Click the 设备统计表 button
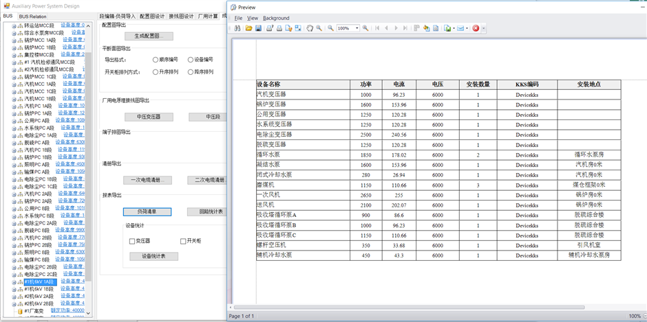The image size is (647, 322). click(154, 256)
